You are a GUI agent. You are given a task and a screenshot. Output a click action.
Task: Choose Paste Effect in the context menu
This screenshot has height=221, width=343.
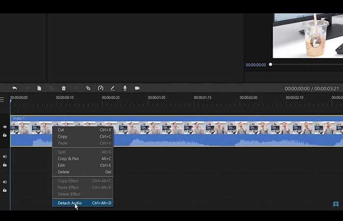[x=83, y=188]
